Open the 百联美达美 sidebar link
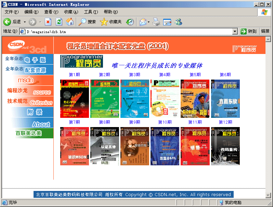273x207 pixels. point(28,133)
